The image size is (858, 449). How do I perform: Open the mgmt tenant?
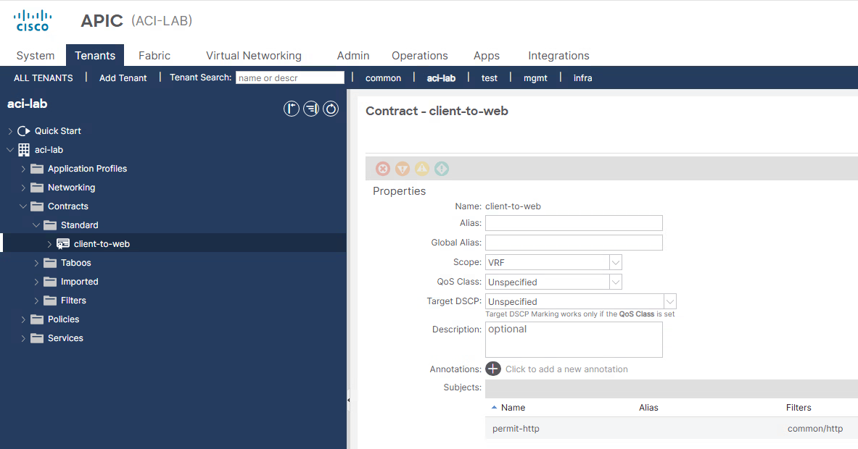[535, 78]
